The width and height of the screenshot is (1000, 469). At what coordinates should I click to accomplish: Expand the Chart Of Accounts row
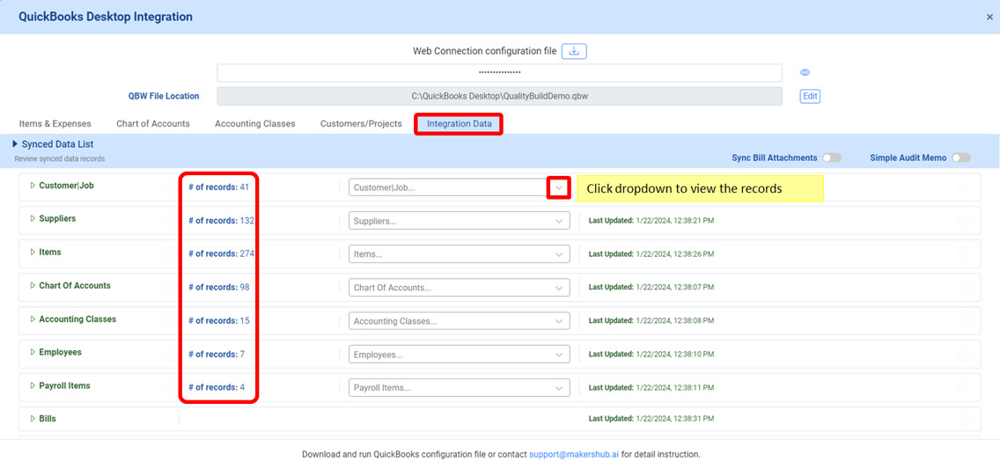pyautogui.click(x=33, y=285)
